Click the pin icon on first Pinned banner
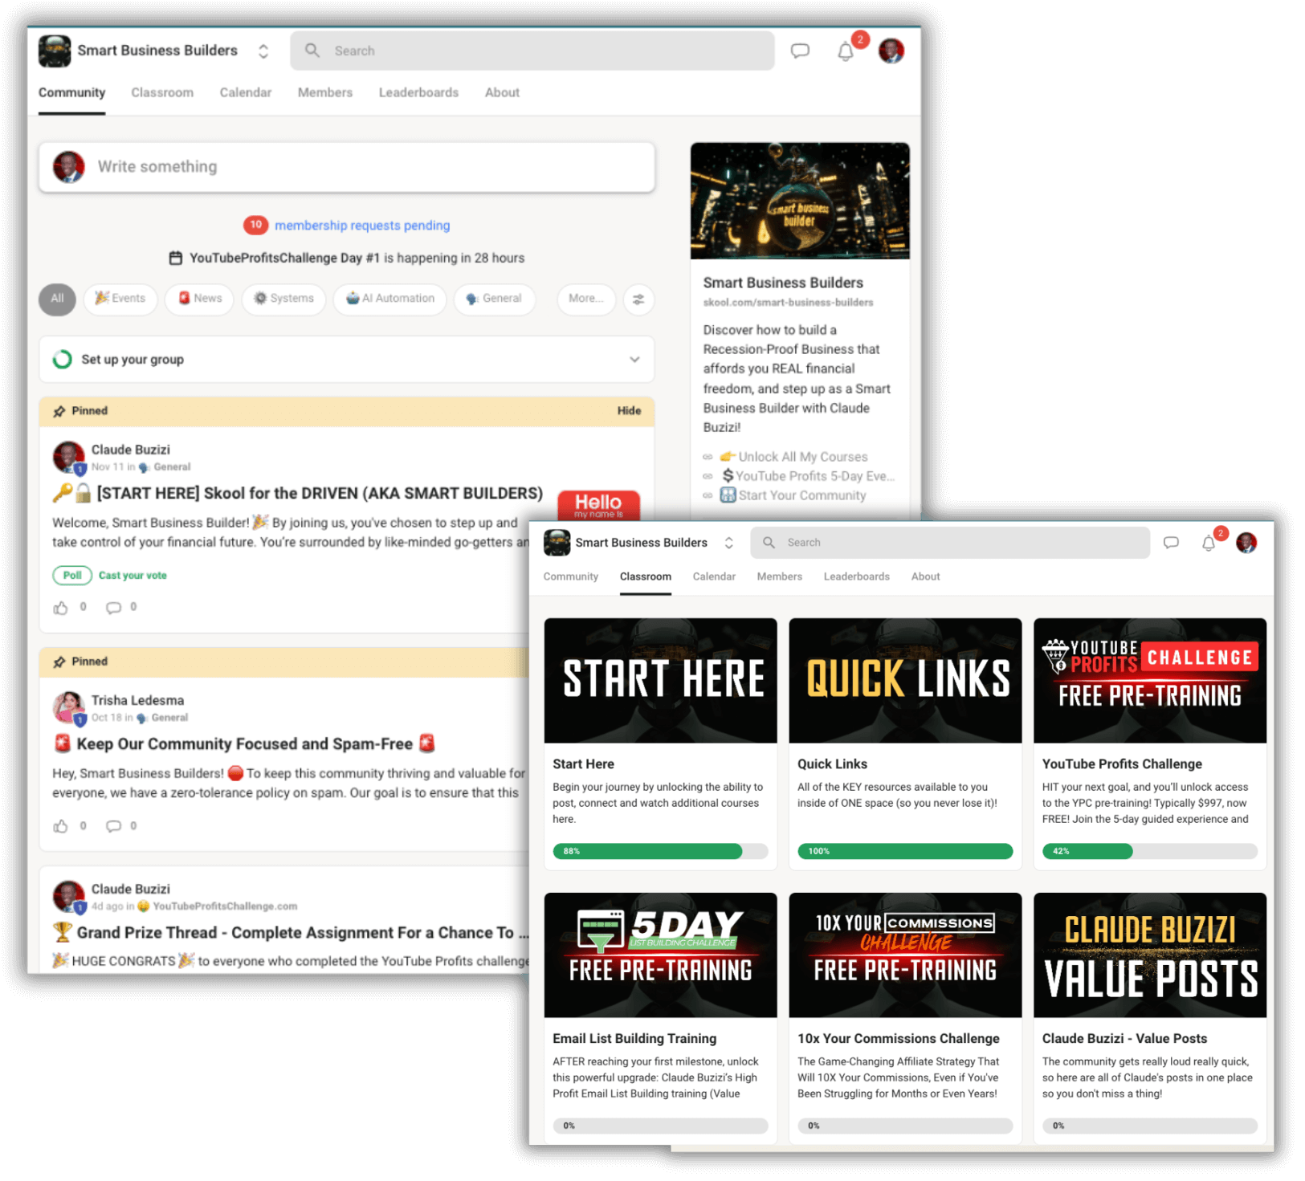 (59, 411)
